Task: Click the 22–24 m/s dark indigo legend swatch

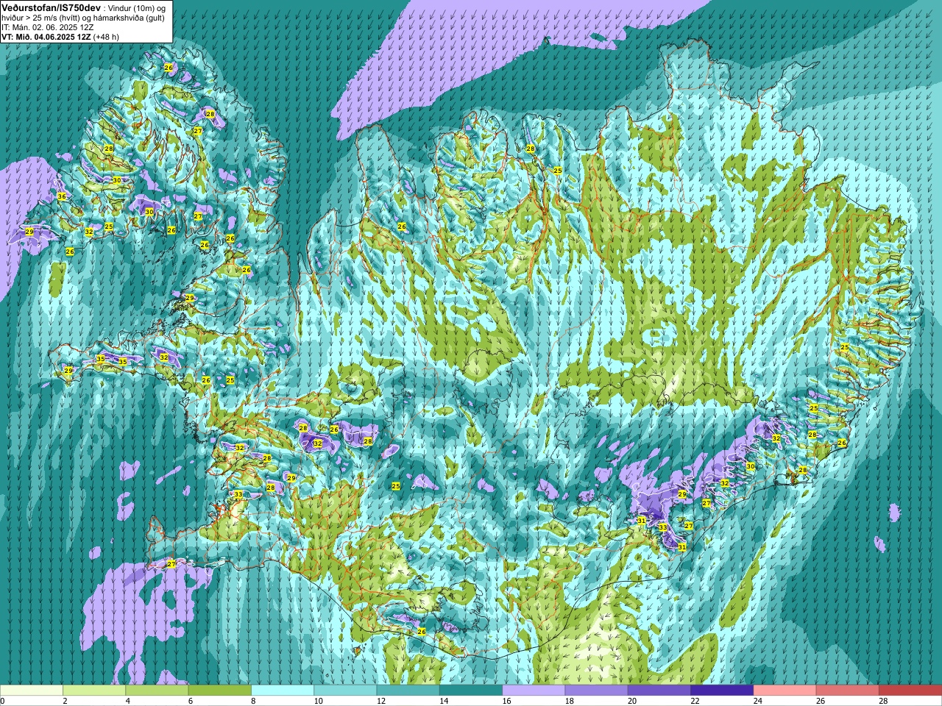Action: (x=722, y=691)
